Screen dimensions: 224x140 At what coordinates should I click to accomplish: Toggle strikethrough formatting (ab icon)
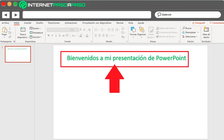tap(63, 36)
